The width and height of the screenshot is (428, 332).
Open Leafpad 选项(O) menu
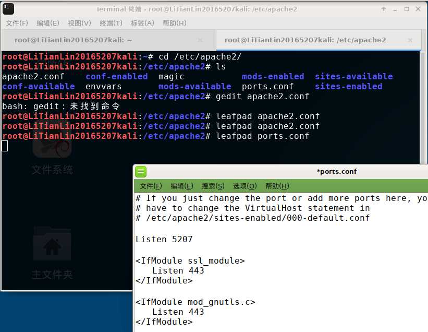click(244, 186)
